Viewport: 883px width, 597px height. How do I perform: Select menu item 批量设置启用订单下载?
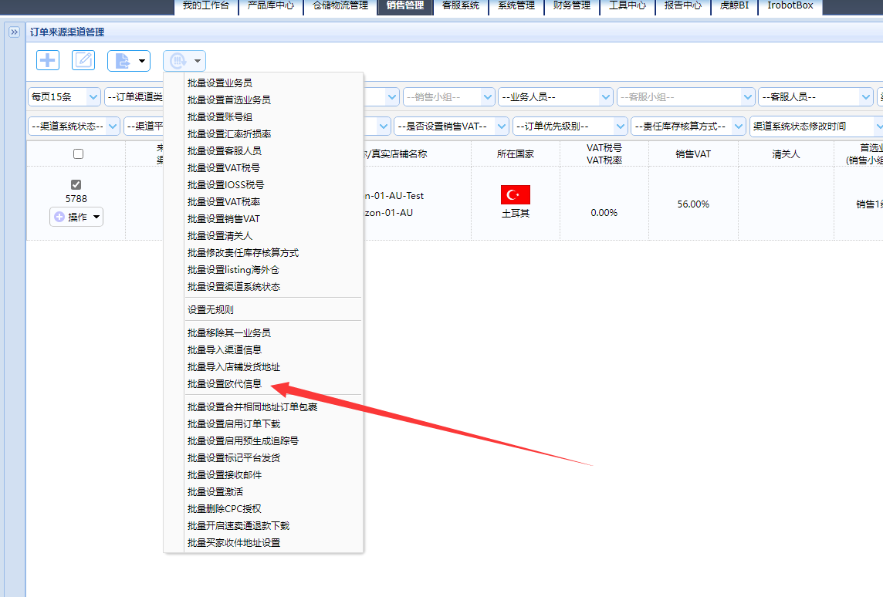pyautogui.click(x=234, y=423)
